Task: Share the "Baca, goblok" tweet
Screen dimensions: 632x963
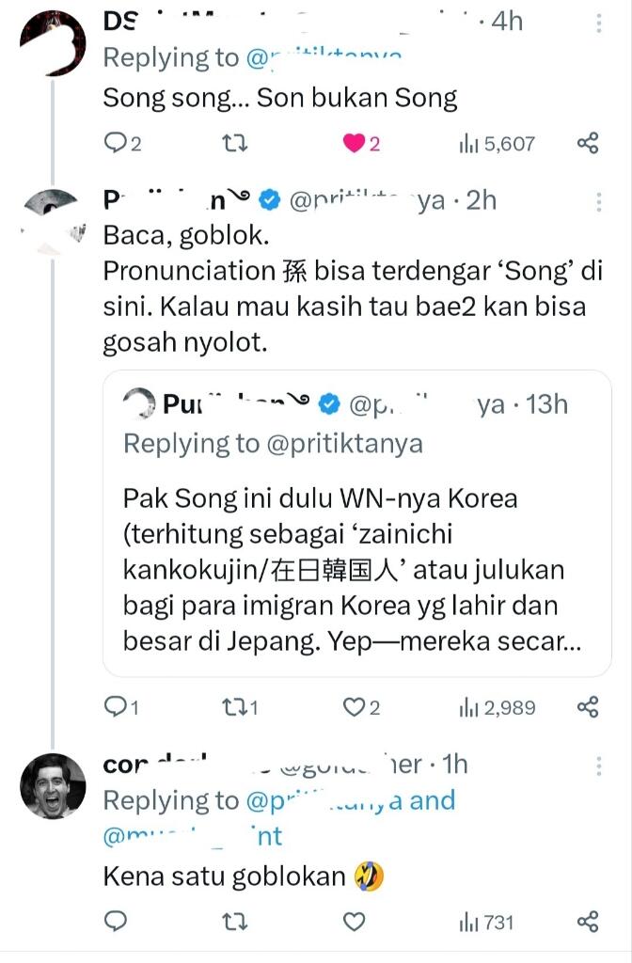Action: [589, 705]
